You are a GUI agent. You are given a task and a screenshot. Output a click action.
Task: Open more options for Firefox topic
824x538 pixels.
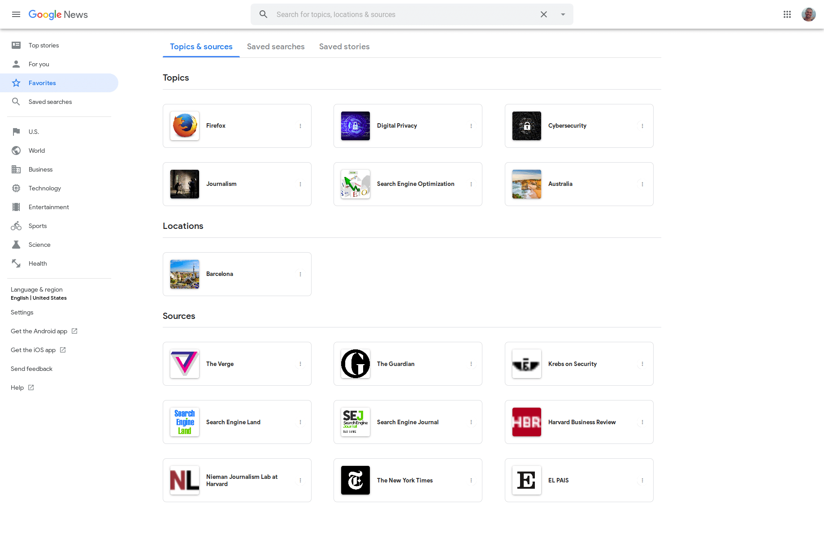click(300, 126)
